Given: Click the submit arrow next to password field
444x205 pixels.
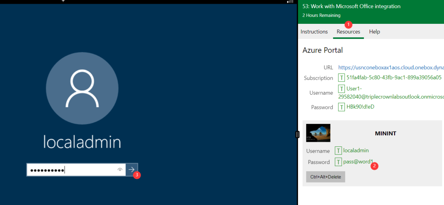Looking at the screenshot, I should click(132, 169).
